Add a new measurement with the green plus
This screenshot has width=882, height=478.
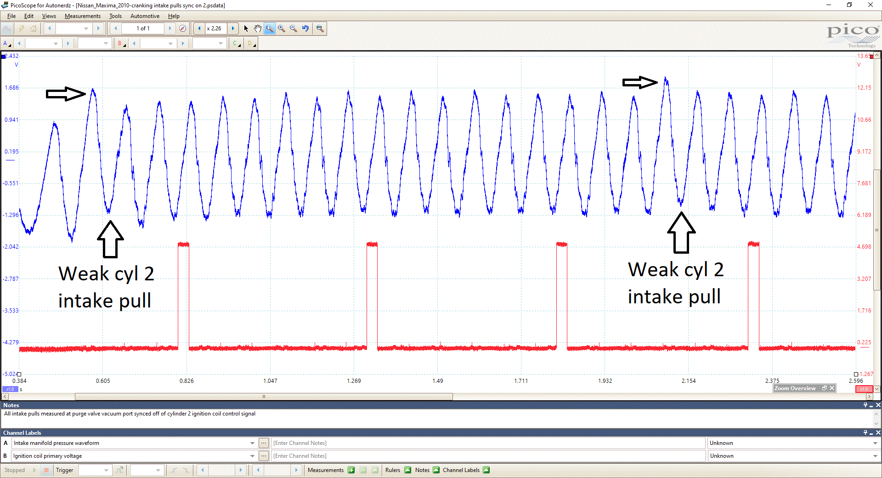point(351,470)
